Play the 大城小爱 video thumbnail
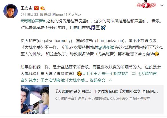This screenshot has width=167, height=118. click(x=35, y=99)
